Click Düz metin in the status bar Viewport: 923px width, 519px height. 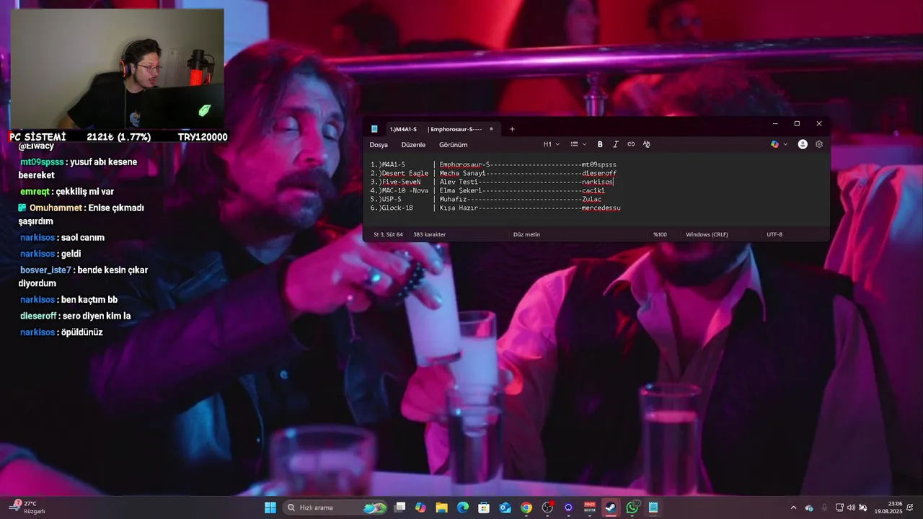(x=526, y=234)
